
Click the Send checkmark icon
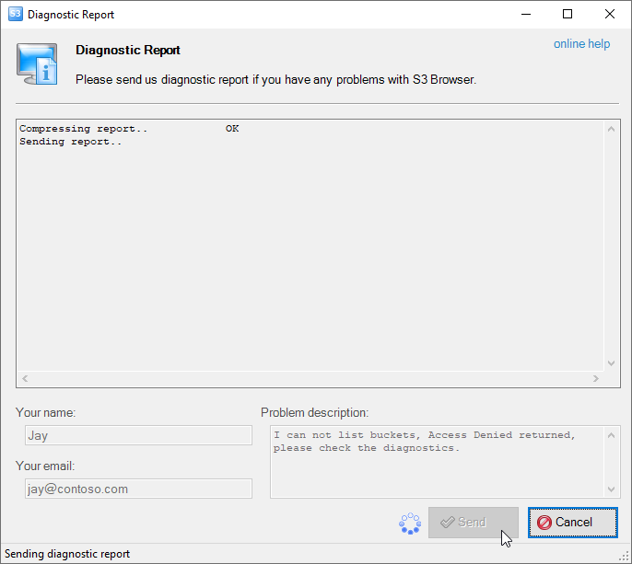pos(448,522)
